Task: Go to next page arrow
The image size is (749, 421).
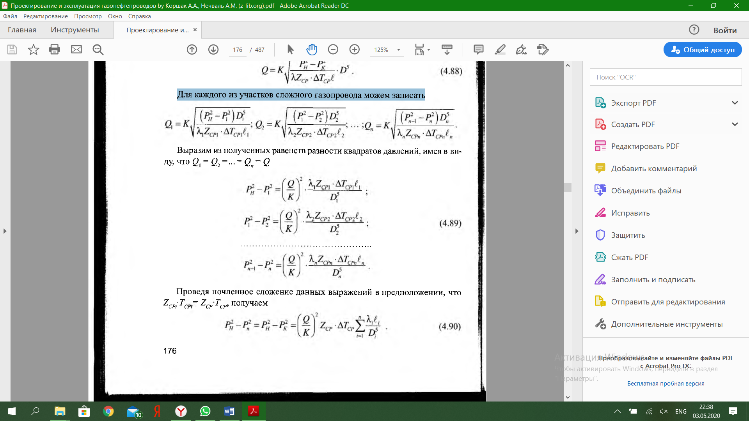Action: (213, 50)
